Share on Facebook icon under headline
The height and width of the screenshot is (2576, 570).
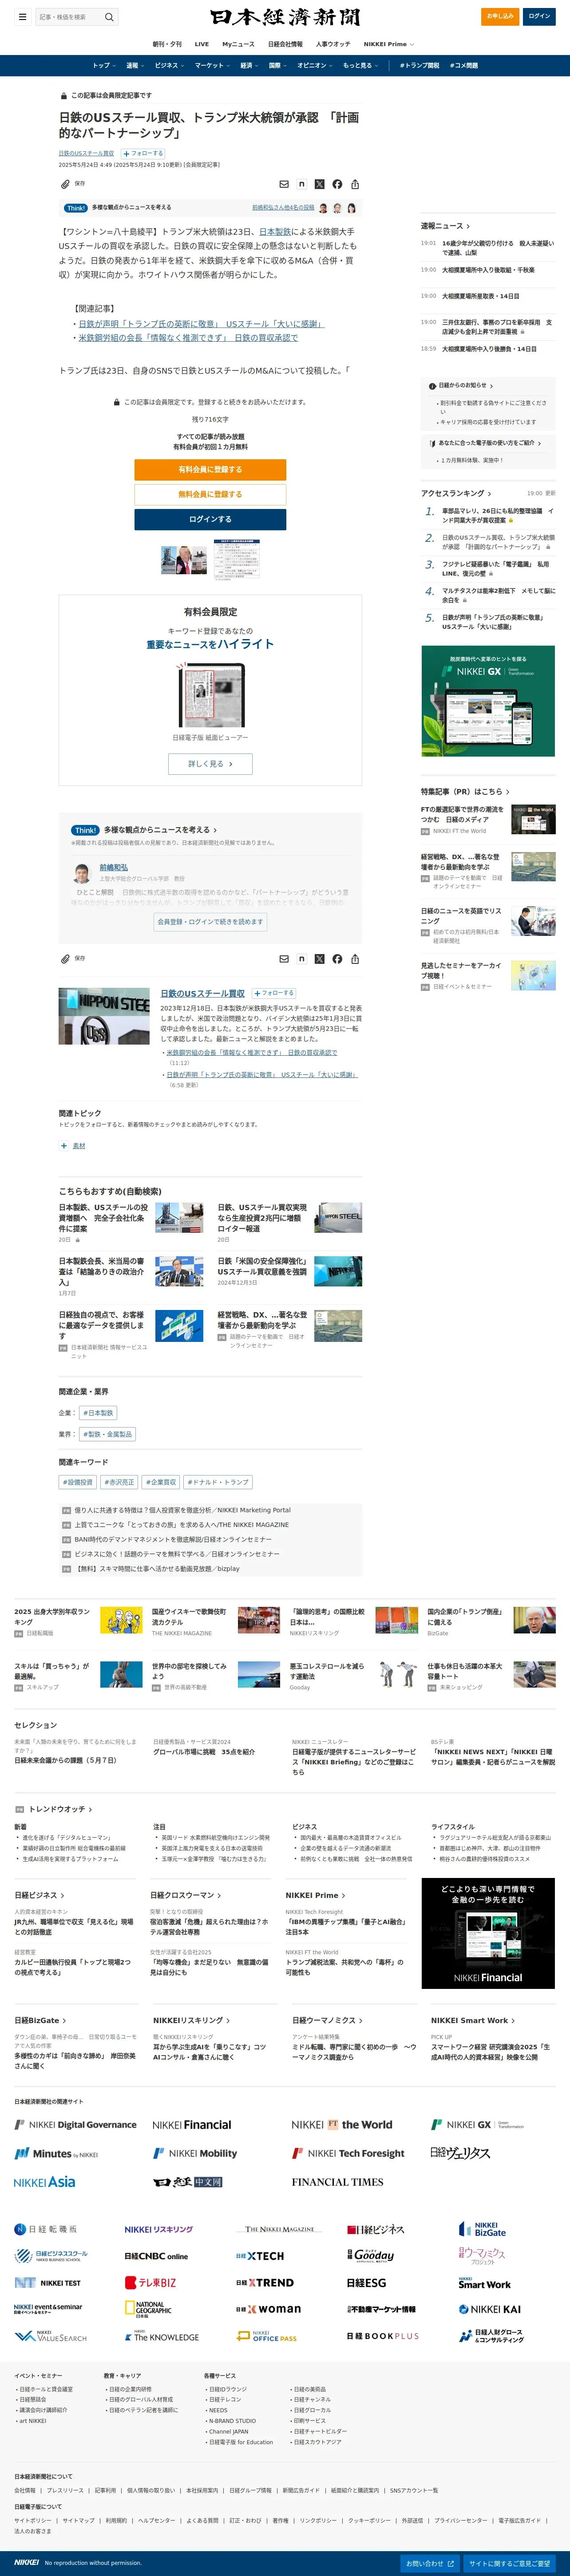pos(337,184)
